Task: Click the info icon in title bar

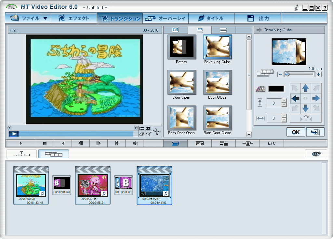Action: (x=296, y=8)
